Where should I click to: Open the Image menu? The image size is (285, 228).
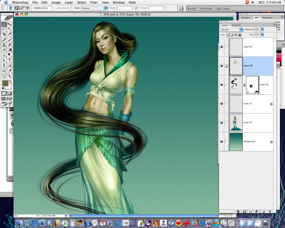click(x=56, y=2)
